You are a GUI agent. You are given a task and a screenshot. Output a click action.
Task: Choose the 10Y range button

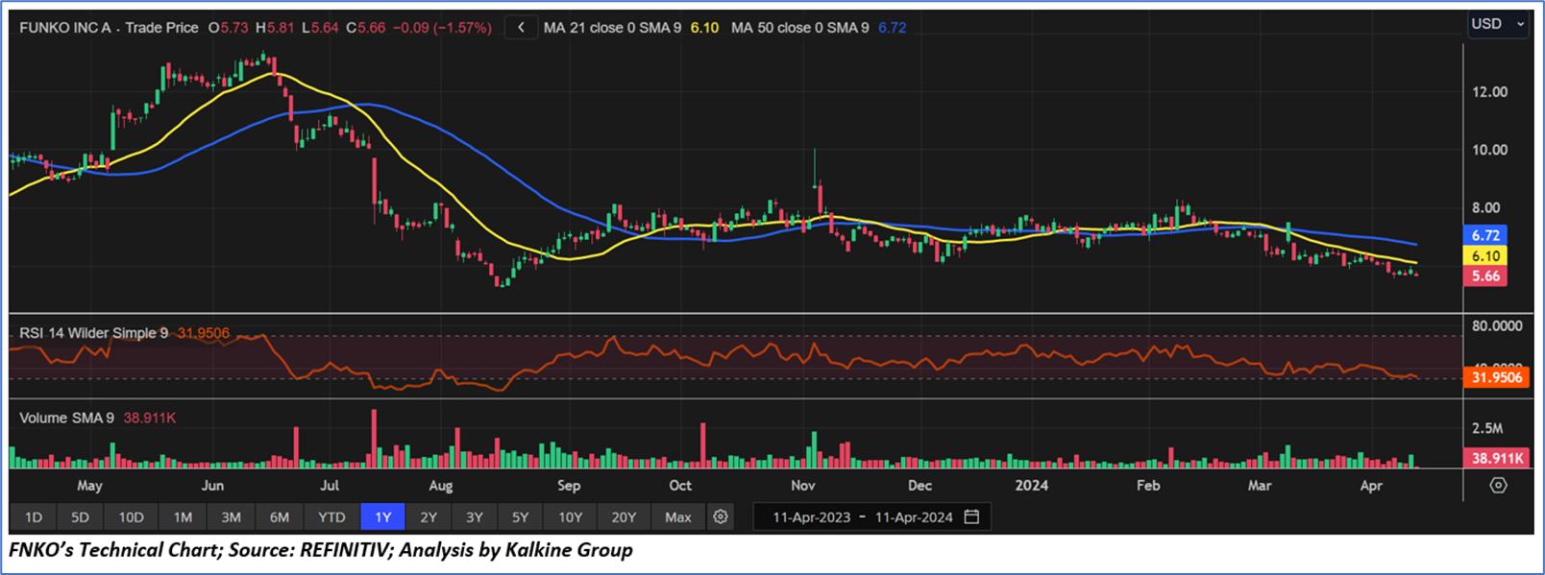(571, 517)
